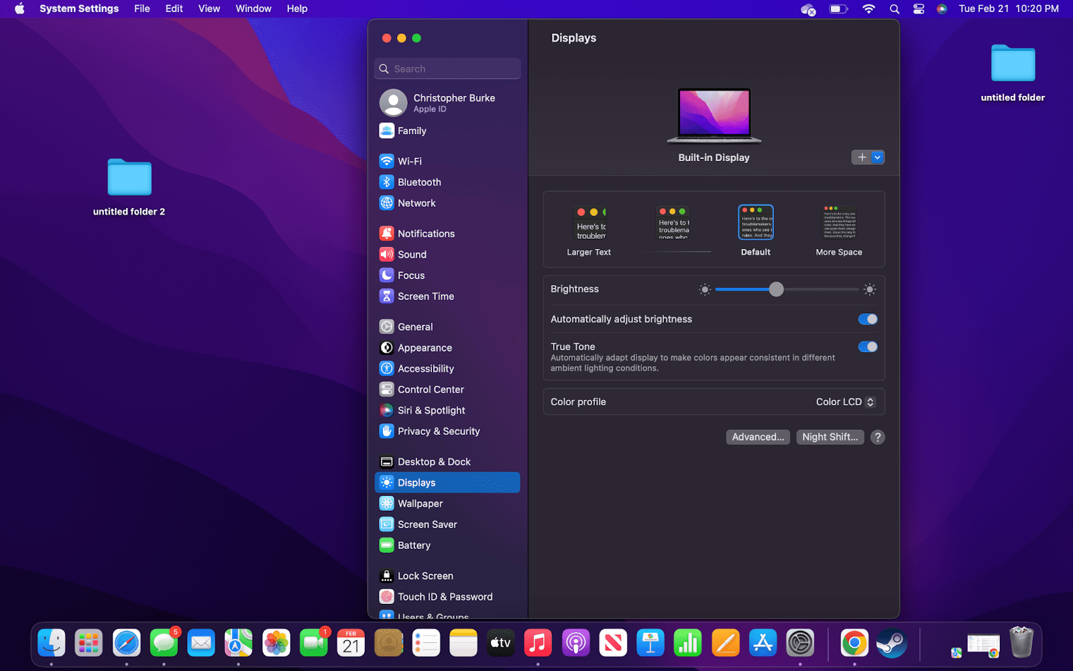The image size is (1073, 671).
Task: Expand the chevron next to the add display button
Action: (877, 157)
